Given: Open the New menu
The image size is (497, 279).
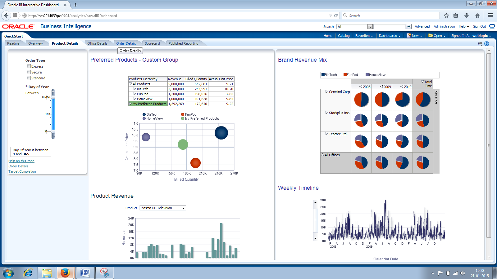Looking at the screenshot, I should [x=414, y=36].
